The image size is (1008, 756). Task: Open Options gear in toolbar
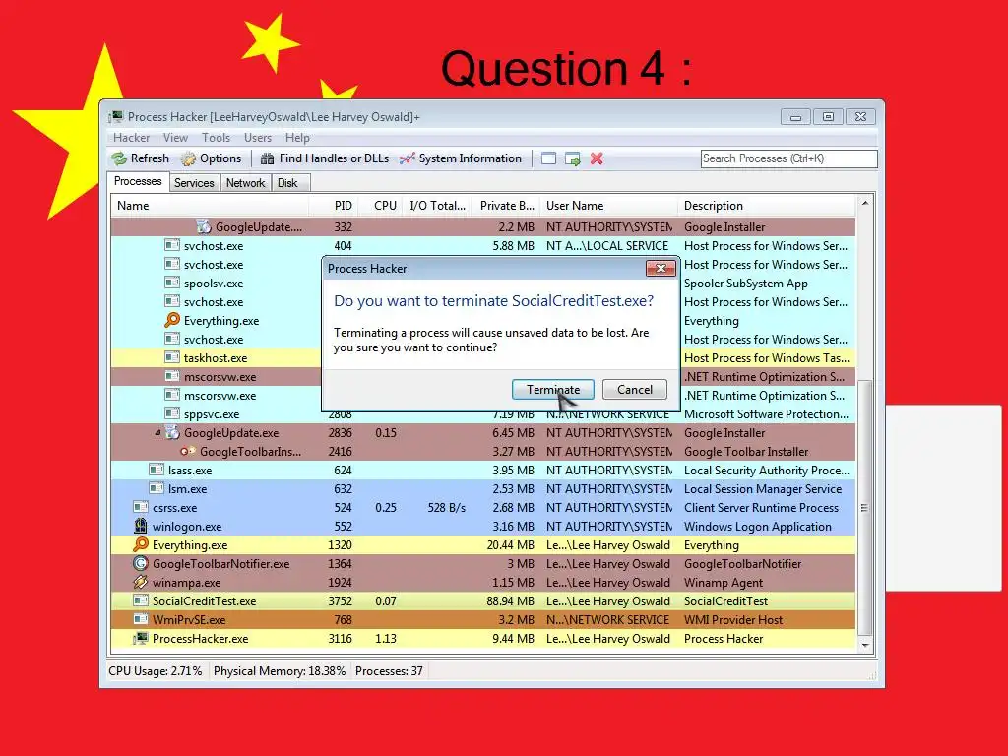pyautogui.click(x=188, y=158)
